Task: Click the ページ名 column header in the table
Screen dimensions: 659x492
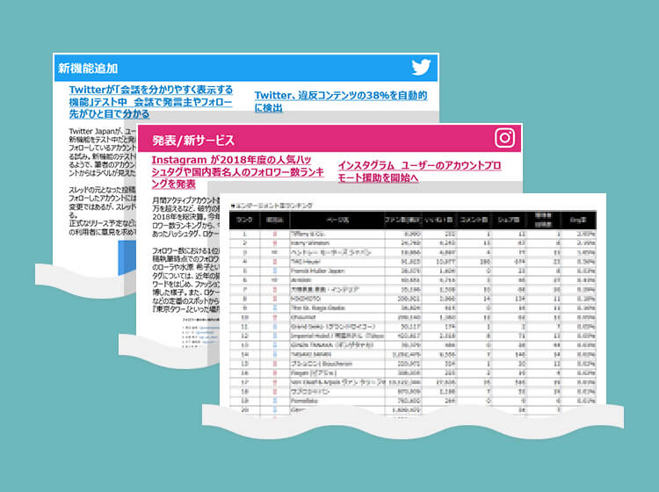Action: tap(337, 220)
